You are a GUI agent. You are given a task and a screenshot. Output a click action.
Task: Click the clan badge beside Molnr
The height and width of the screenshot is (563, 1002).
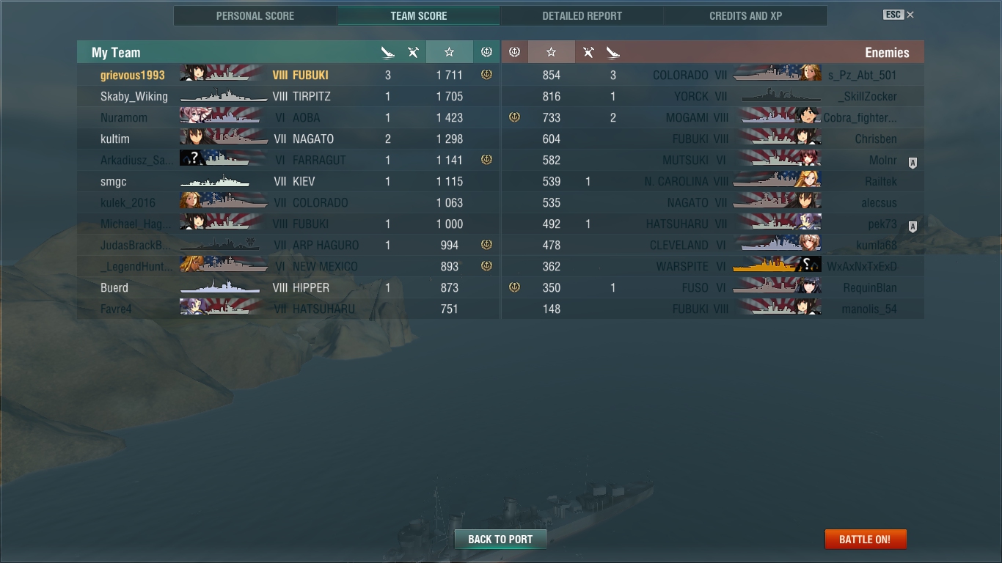[913, 163]
